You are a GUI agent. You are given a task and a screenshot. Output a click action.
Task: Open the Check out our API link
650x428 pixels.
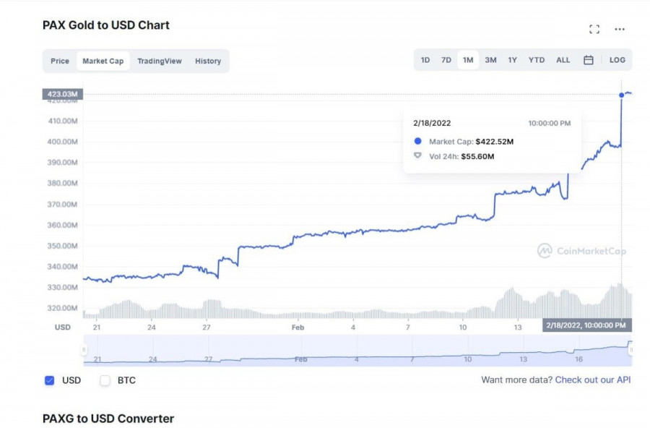point(592,380)
